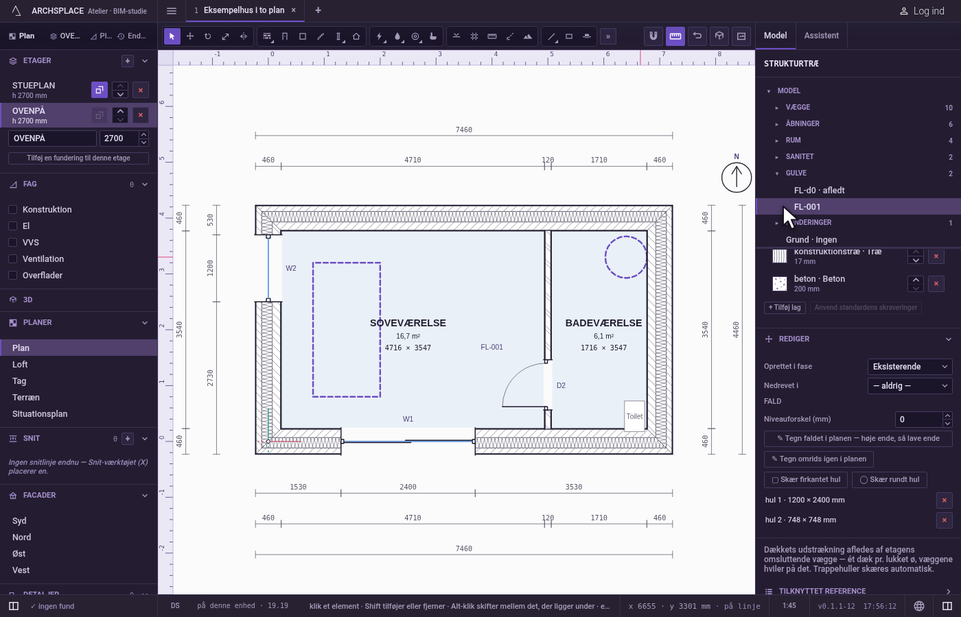
Task: Click Tegn omrids igen i planen
Action: [x=819, y=459]
